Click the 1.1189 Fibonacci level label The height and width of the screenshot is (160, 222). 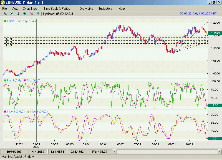[x=8, y=45]
